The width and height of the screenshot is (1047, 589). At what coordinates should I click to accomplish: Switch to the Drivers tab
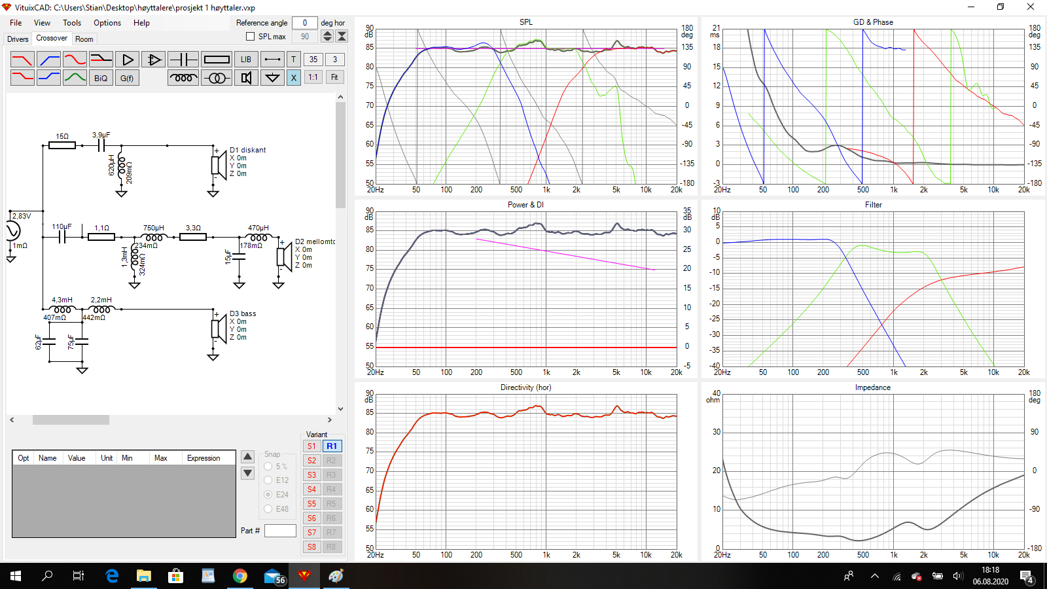pos(18,39)
